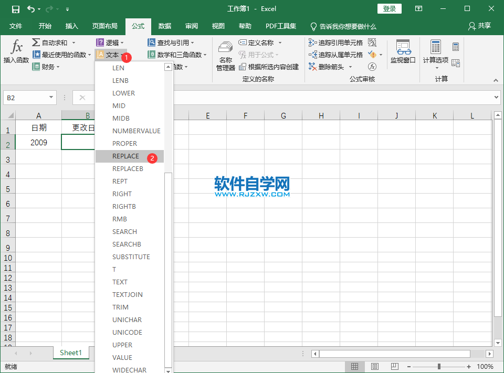The width and height of the screenshot is (504, 373).
Task: Expand the Remove Arrows dropdown arrow
Action: coord(350,67)
